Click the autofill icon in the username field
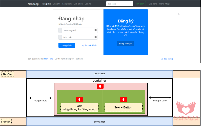Screen dimensions: 201x126 [96, 30]
